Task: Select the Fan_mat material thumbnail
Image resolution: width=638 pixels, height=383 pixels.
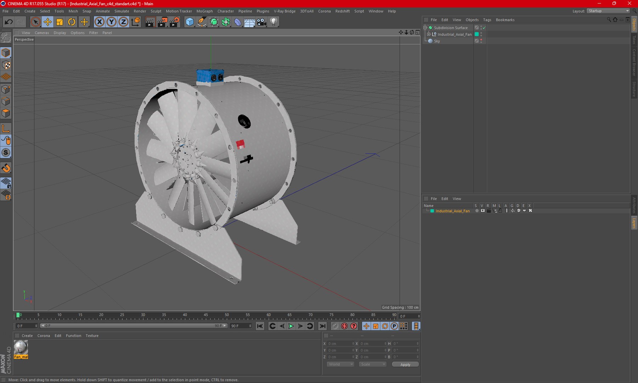Action: coord(21,348)
